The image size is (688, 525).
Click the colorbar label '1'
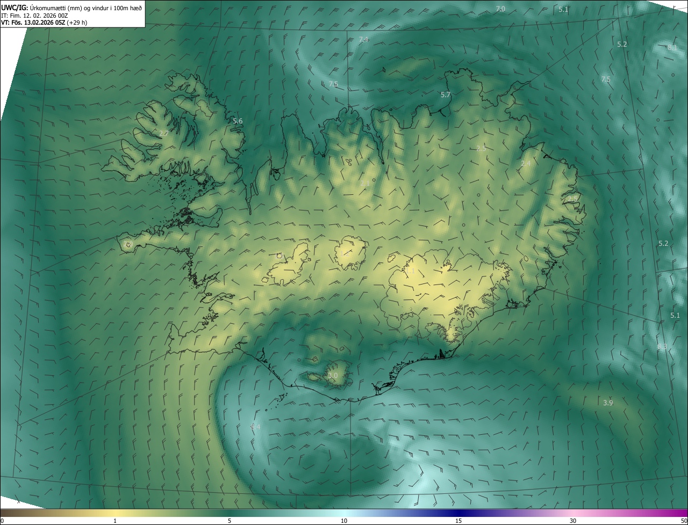[115, 521]
